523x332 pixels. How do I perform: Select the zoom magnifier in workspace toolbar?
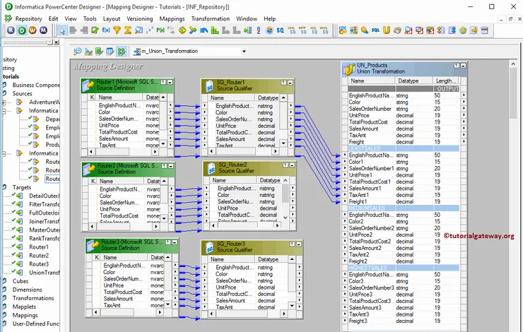[77, 52]
